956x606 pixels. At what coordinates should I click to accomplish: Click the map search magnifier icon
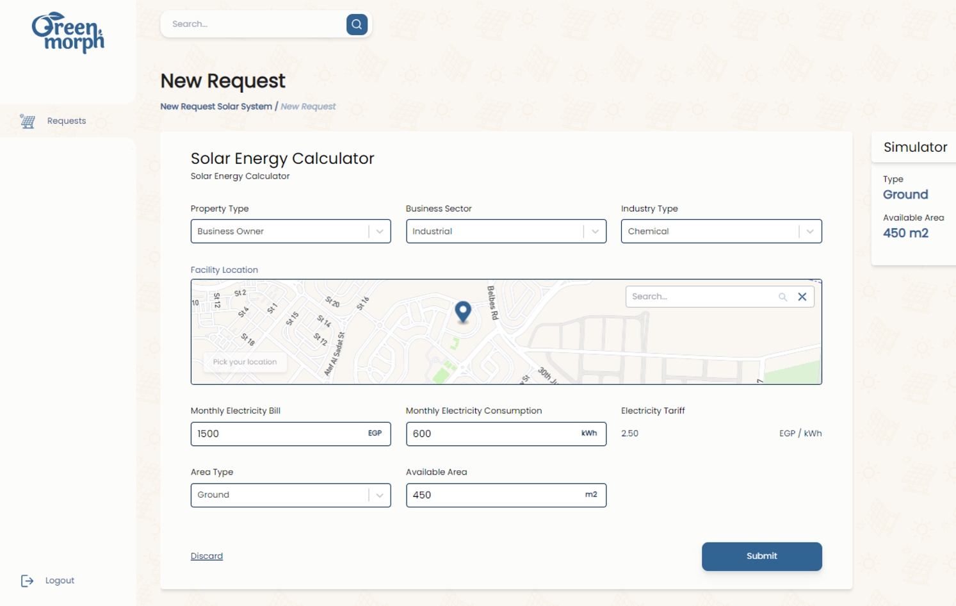coord(782,297)
